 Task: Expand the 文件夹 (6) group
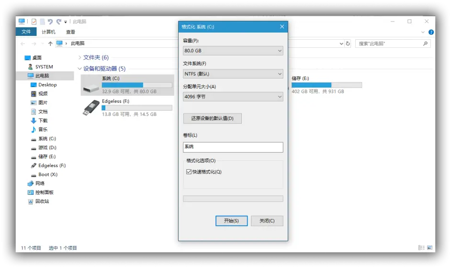click(79, 57)
